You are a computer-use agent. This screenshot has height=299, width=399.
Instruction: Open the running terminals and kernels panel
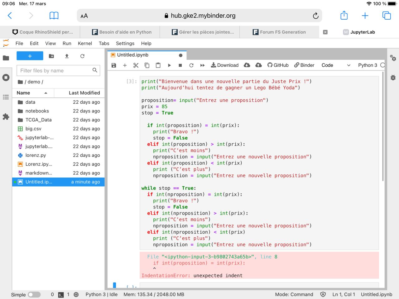pos(6,77)
